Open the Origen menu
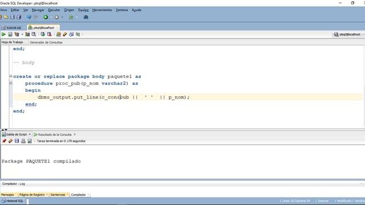The width and height of the screenshot is (365, 205). click(69, 10)
